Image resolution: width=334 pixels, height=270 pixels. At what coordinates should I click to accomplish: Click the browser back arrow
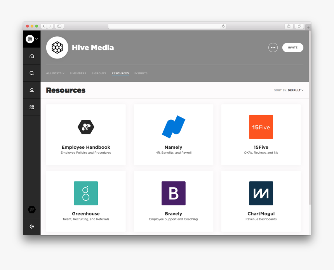(44, 26)
